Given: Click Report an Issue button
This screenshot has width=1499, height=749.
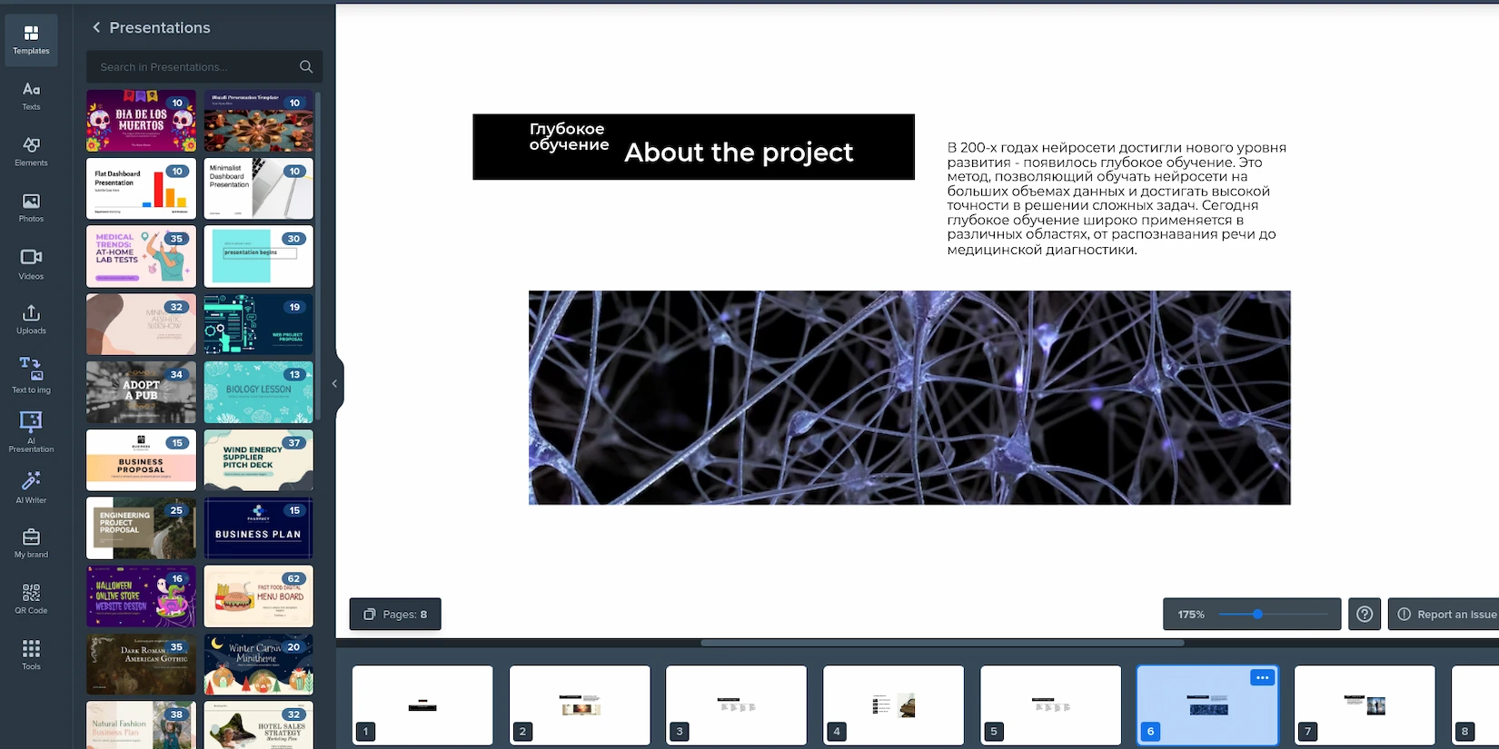Looking at the screenshot, I should [1446, 615].
